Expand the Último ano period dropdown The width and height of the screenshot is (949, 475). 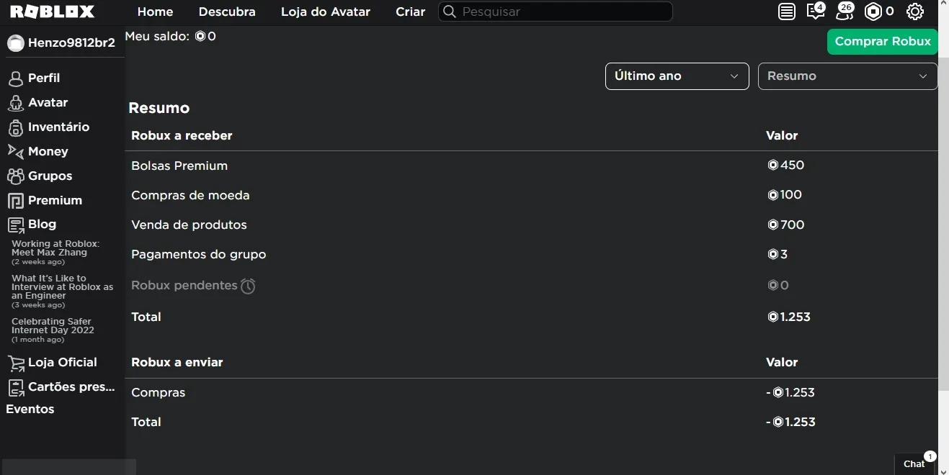[677, 76]
